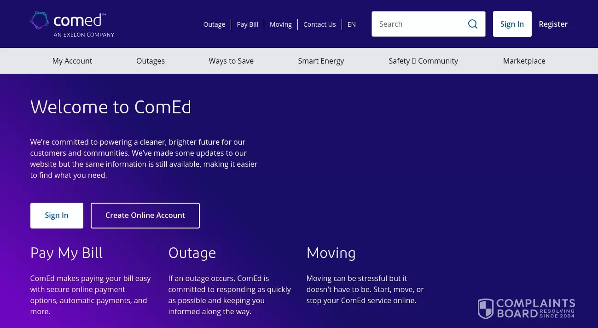Viewport: 598px width, 328px height.
Task: Open the Smart Energy menu
Action: pos(321,60)
